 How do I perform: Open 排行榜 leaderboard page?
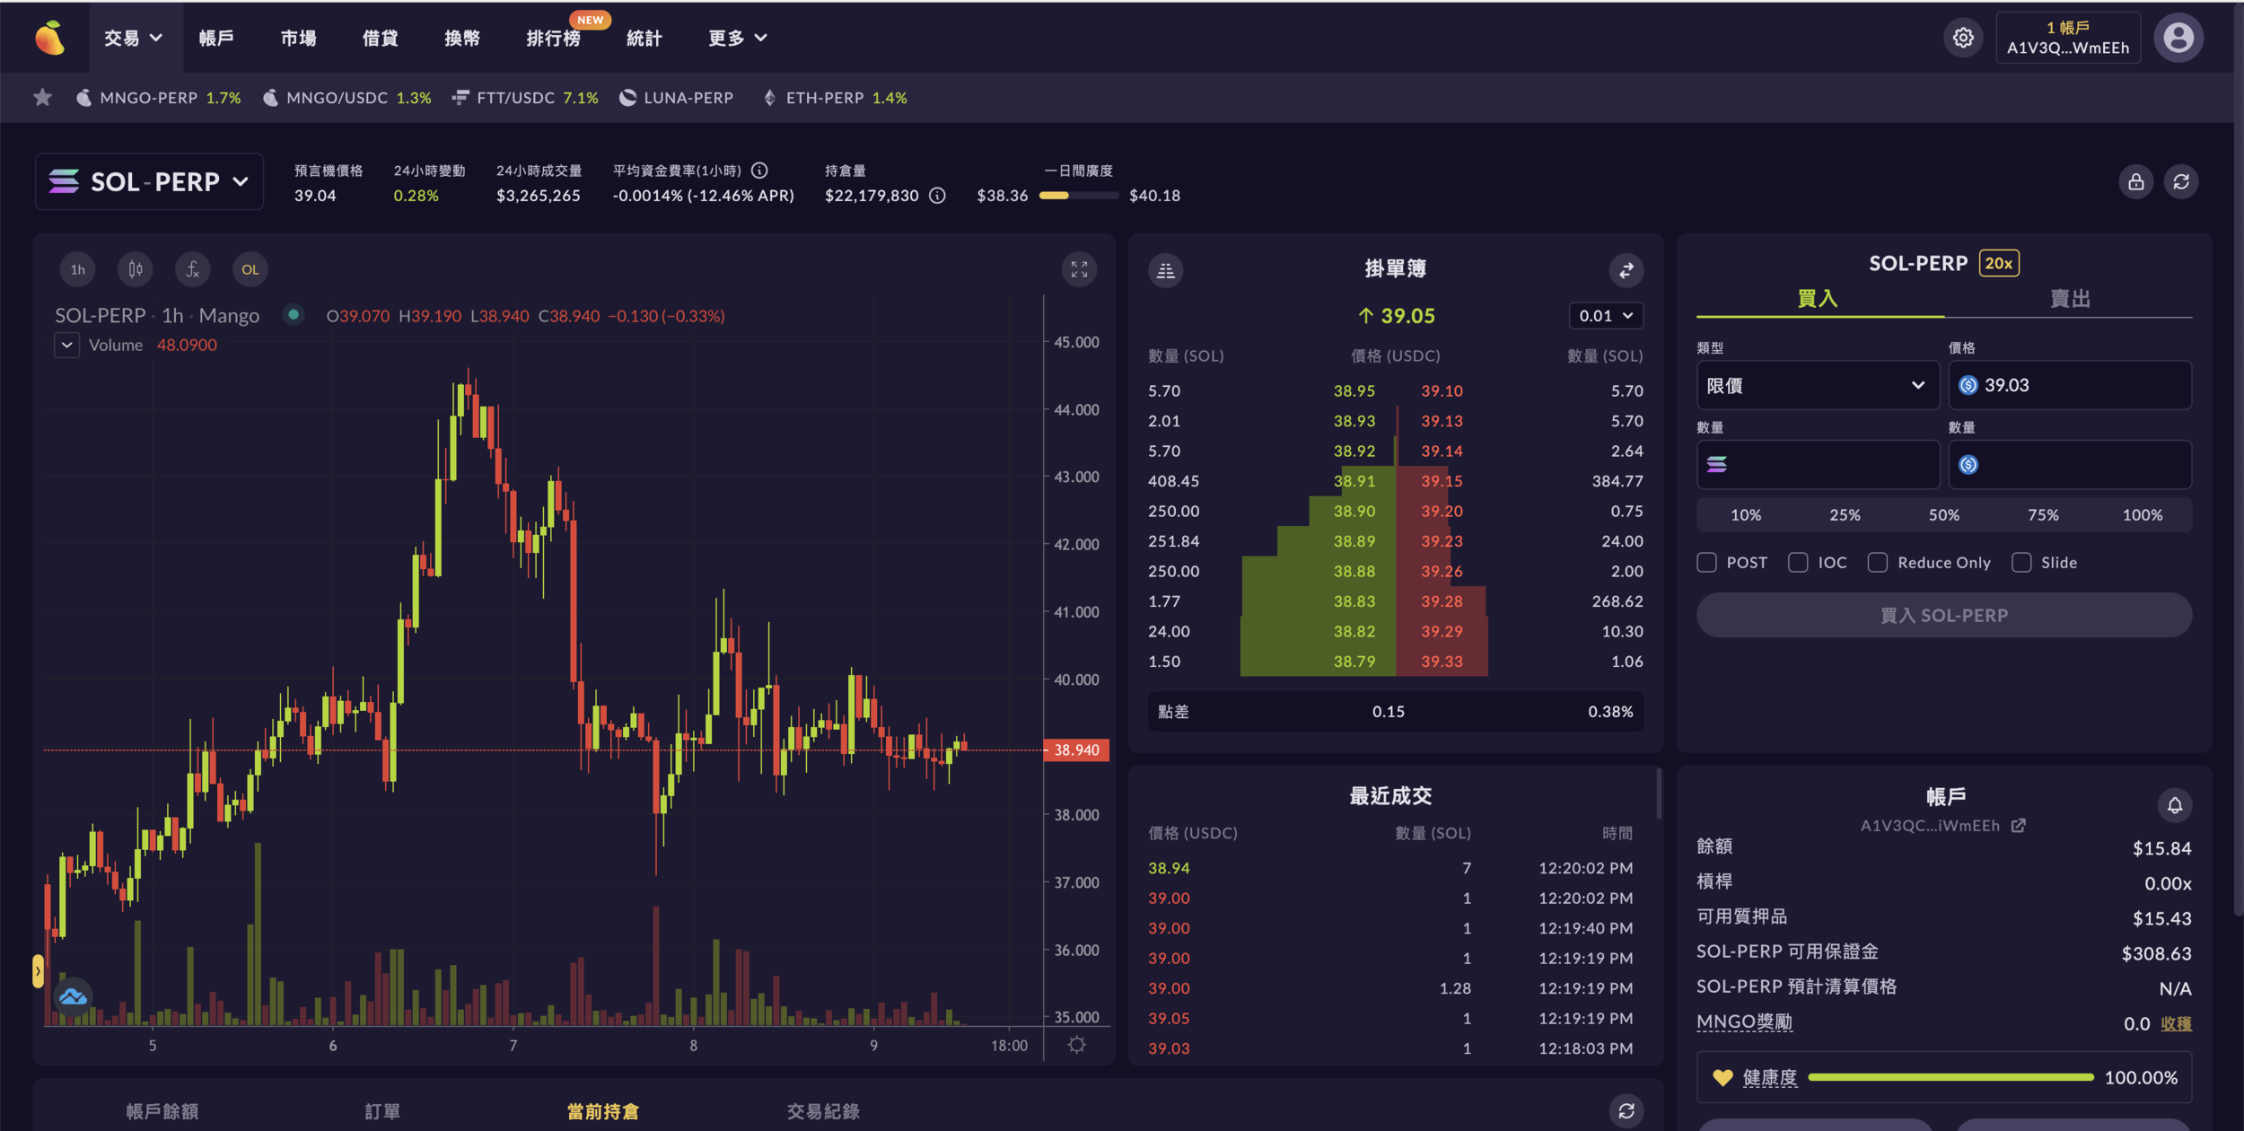[553, 38]
